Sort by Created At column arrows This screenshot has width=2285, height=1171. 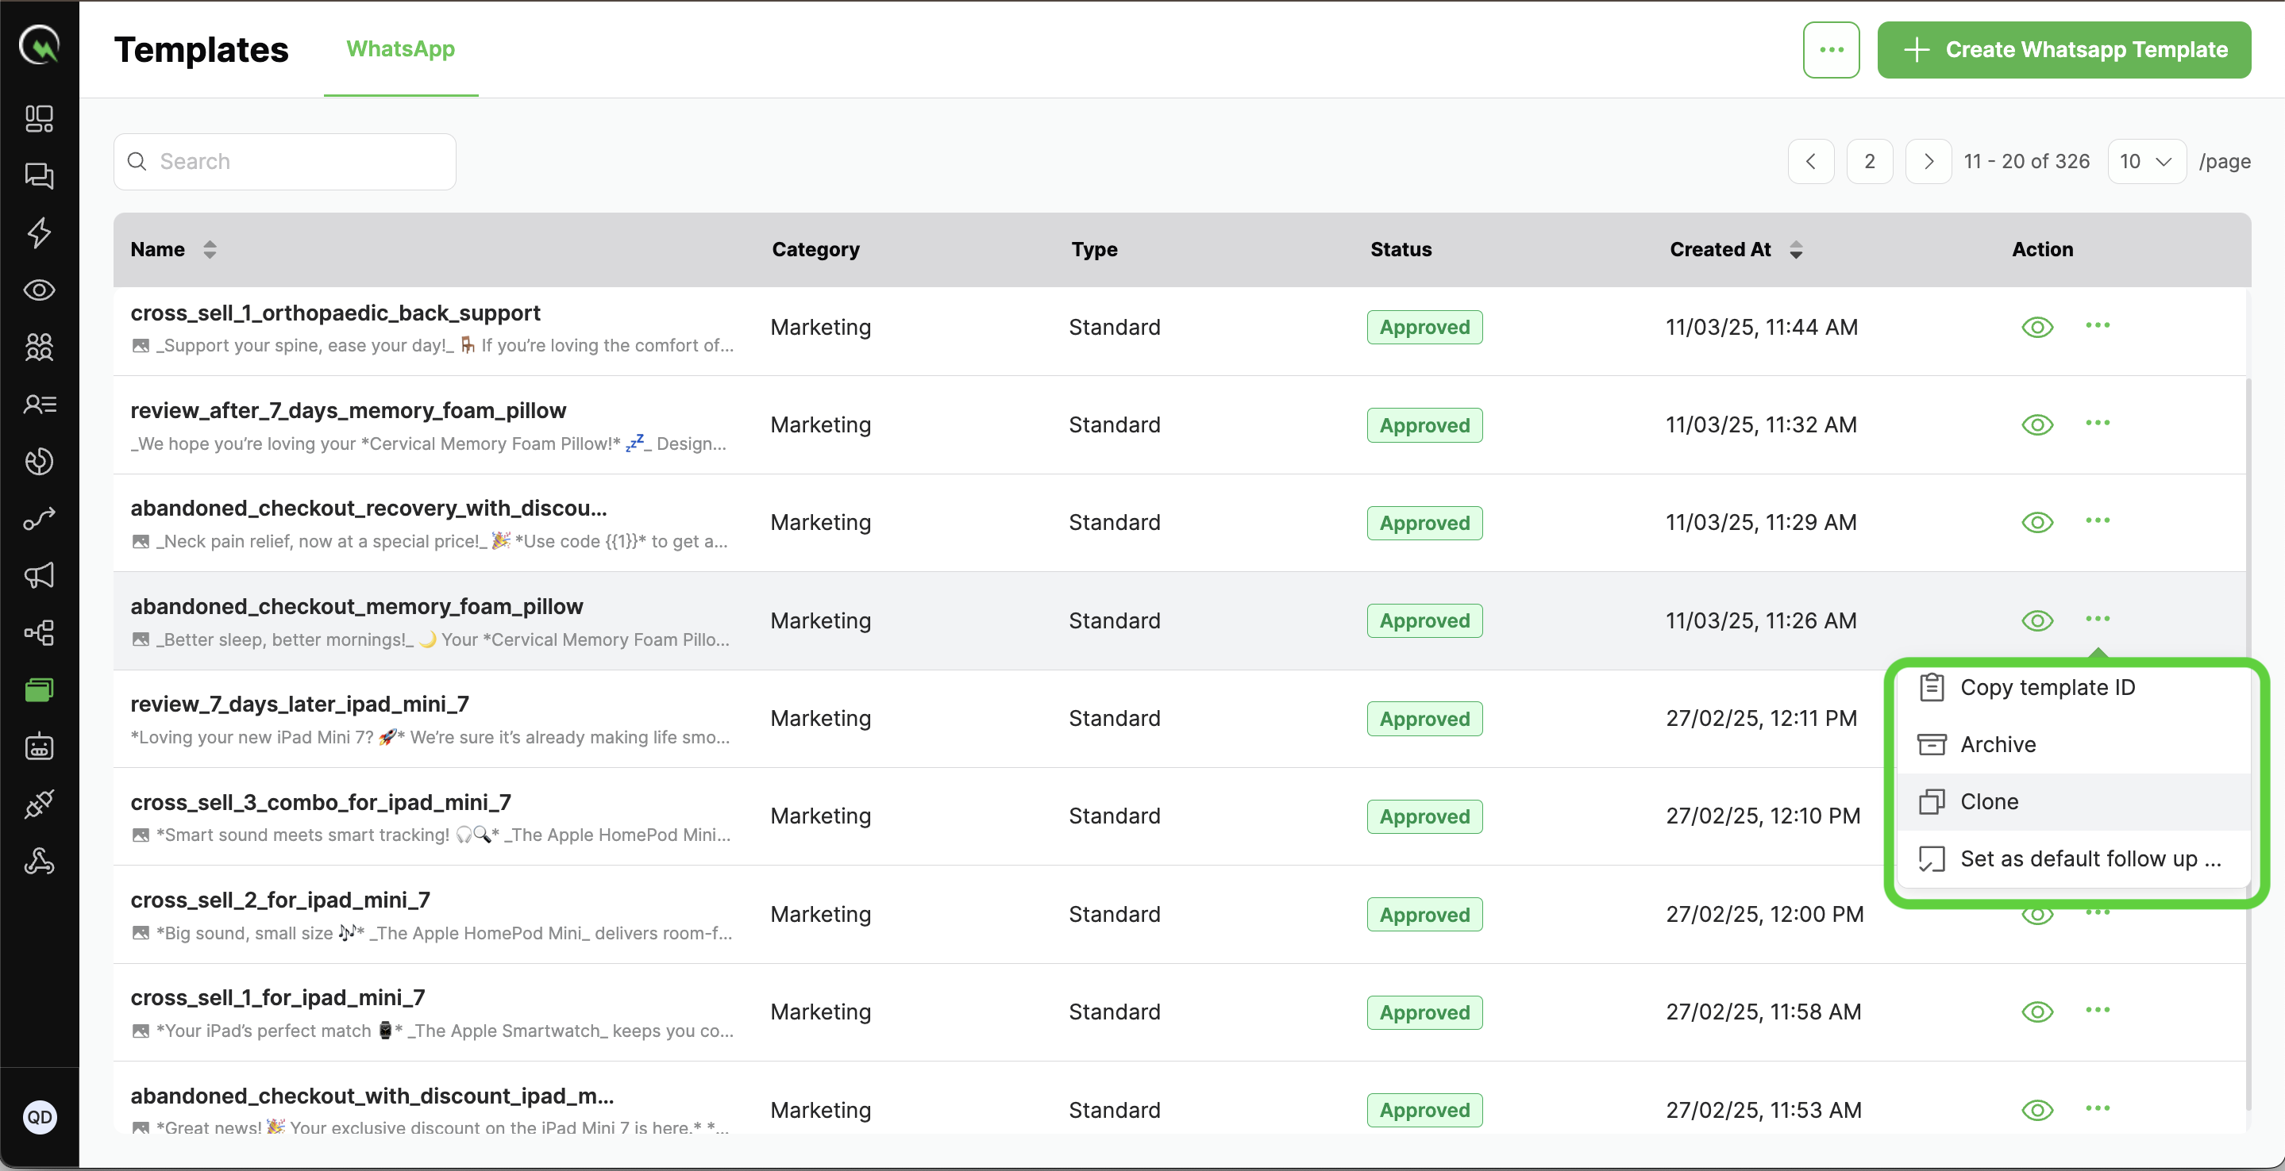(1795, 250)
